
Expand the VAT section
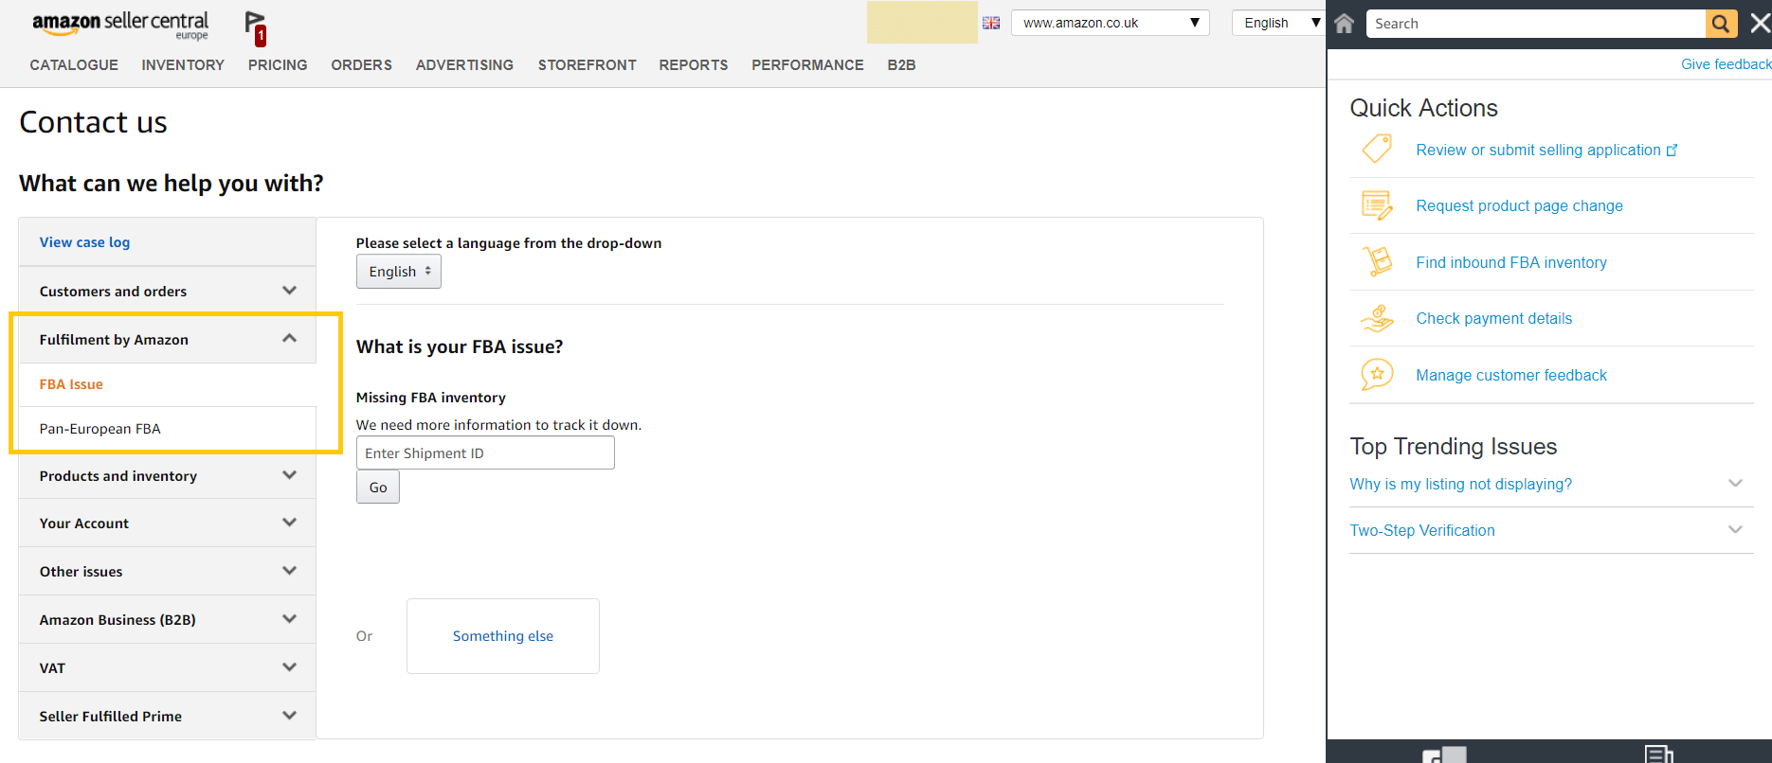tap(167, 667)
